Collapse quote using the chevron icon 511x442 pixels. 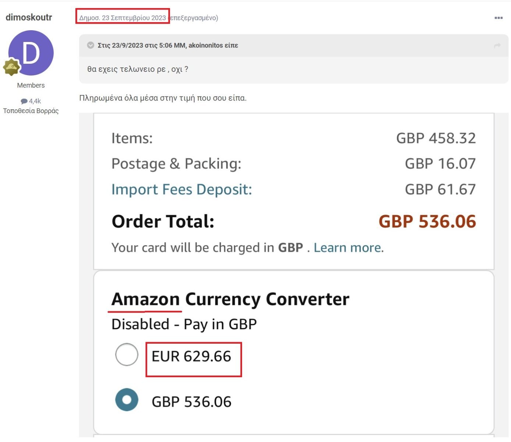coord(91,45)
